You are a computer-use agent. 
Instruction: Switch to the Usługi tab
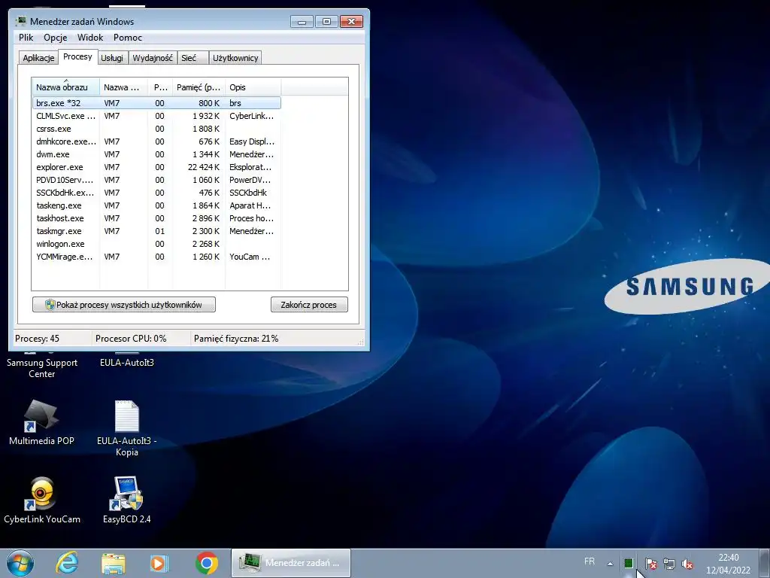(x=112, y=58)
